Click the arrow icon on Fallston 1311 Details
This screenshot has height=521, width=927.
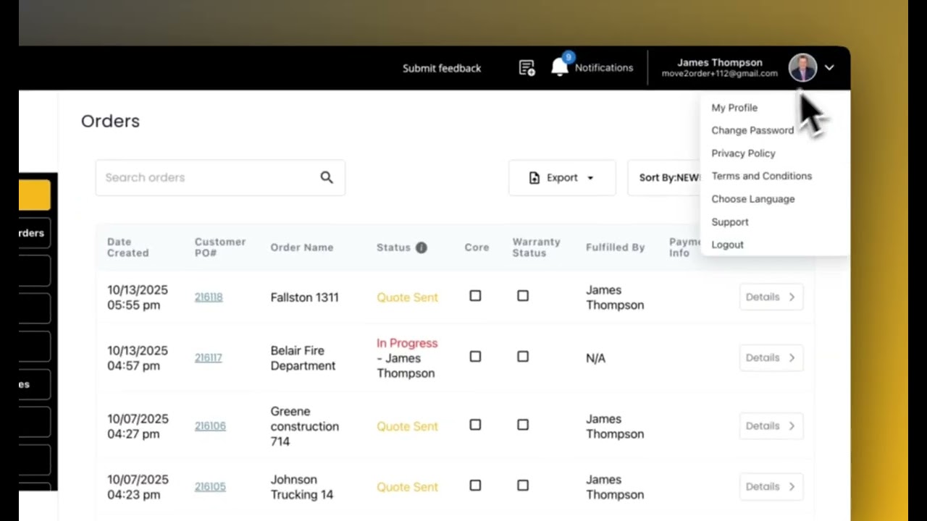click(792, 297)
